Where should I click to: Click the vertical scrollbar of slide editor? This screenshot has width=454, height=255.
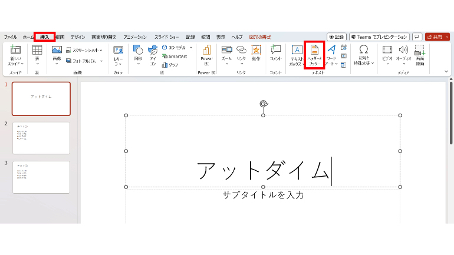point(451,112)
